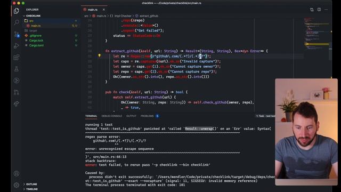
Task: Open Source Control view in activity bar
Action: pos(17,34)
